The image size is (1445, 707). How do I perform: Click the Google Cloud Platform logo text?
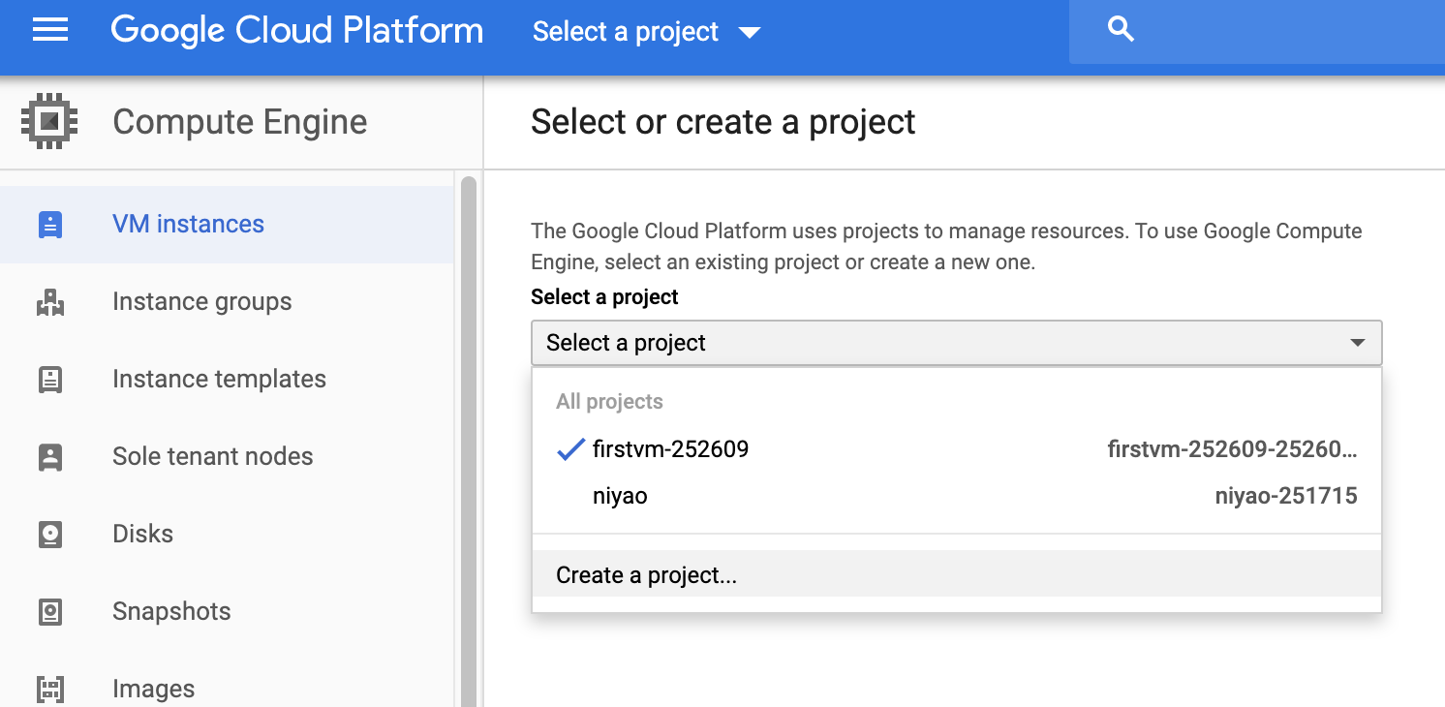click(297, 30)
